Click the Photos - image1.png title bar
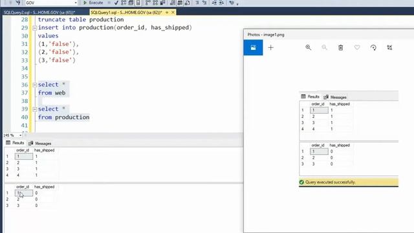Image resolution: width=414 pixels, height=233 pixels. click(x=329, y=34)
